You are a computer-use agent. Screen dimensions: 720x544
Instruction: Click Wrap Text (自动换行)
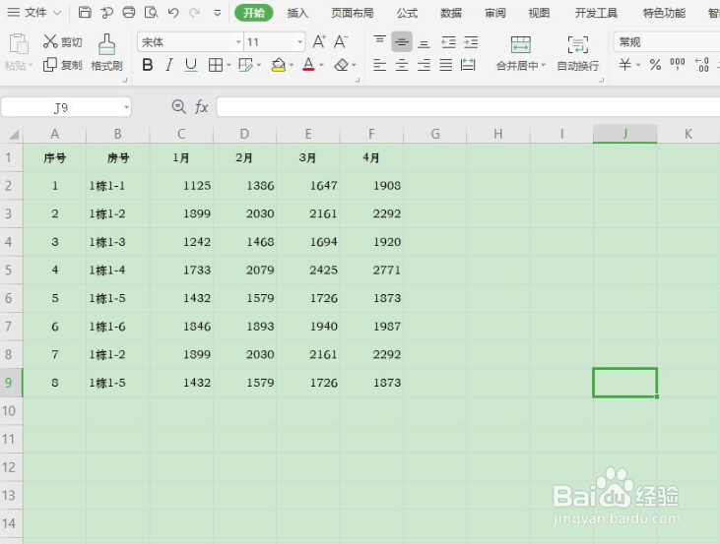pos(577,53)
